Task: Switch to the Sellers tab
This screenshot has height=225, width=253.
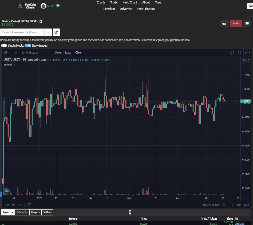Action: pyautogui.click(x=48, y=212)
